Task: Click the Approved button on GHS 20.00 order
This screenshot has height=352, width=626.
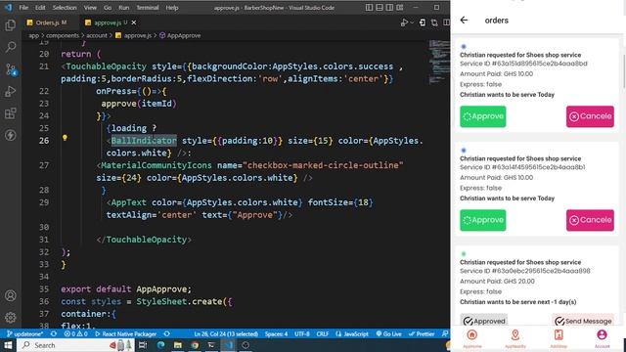Action: click(483, 321)
